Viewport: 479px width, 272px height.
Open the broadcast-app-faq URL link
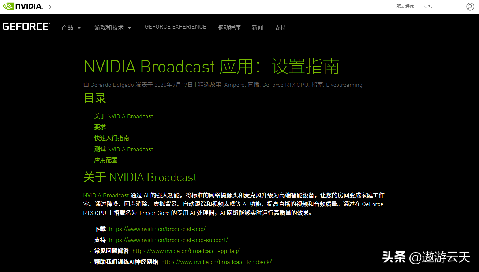[186, 251]
